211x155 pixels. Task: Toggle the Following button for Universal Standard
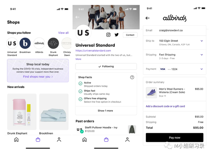point(106,66)
